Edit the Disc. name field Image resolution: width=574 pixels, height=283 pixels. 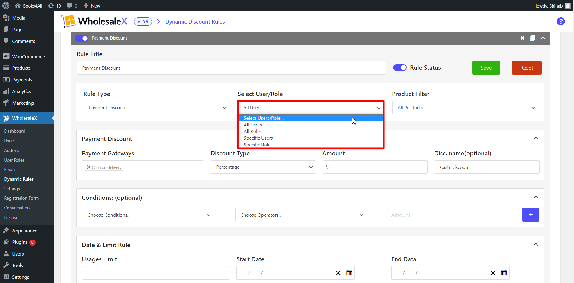(x=487, y=167)
